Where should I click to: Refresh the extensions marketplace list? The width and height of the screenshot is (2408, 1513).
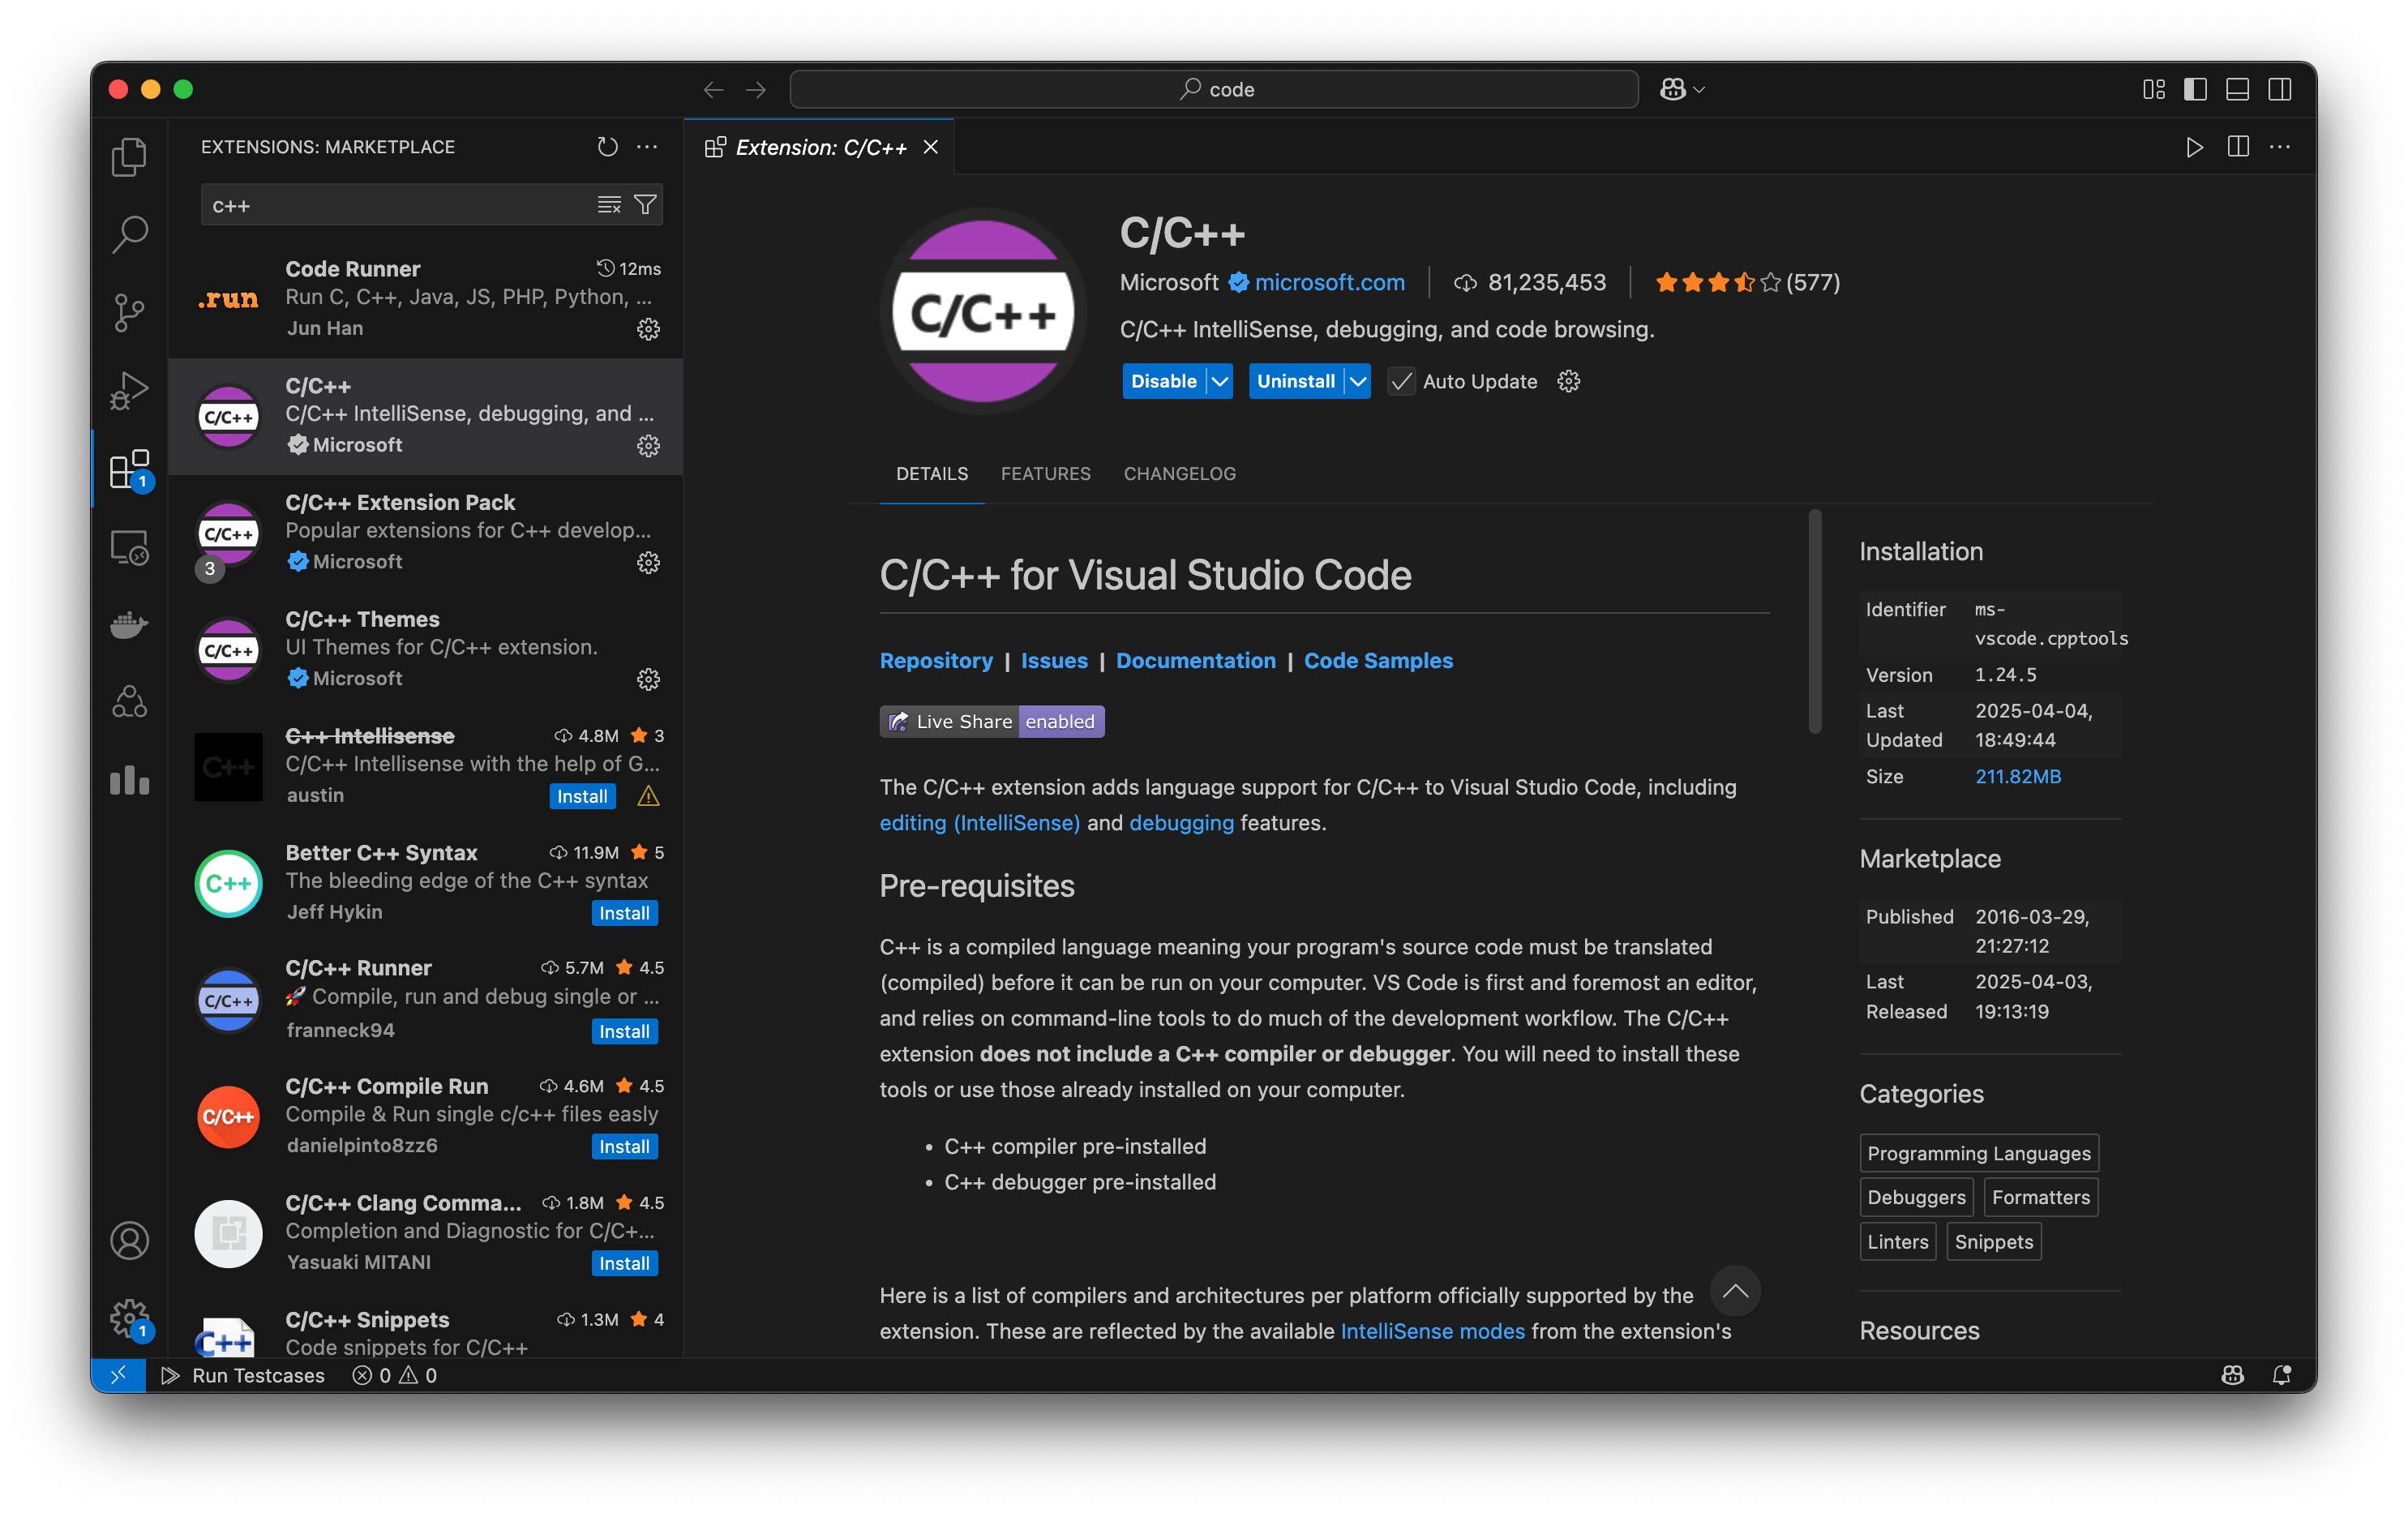coord(607,147)
